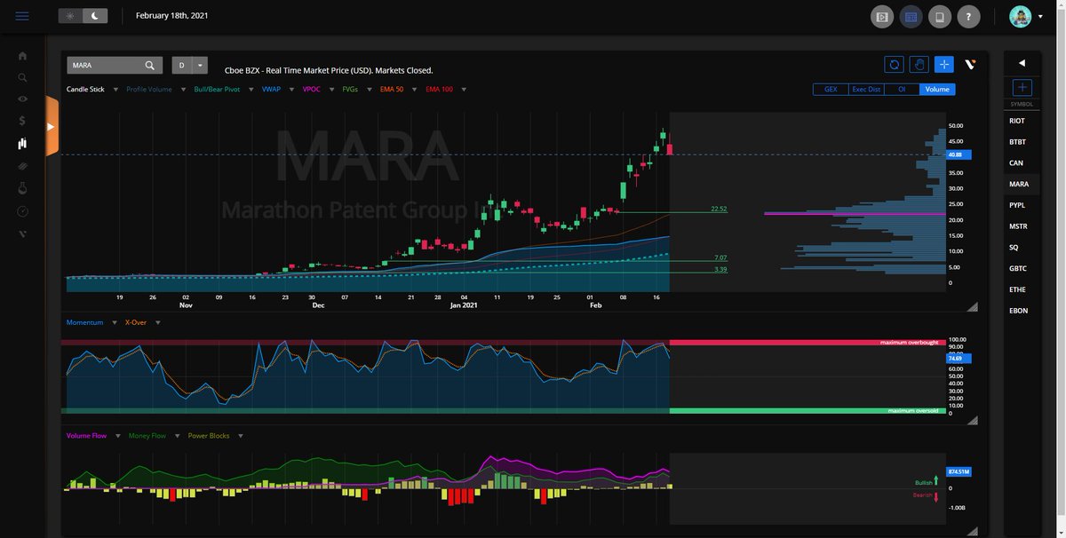Select the dollar sign icon in sidebar
The image size is (1066, 538).
[x=20, y=118]
